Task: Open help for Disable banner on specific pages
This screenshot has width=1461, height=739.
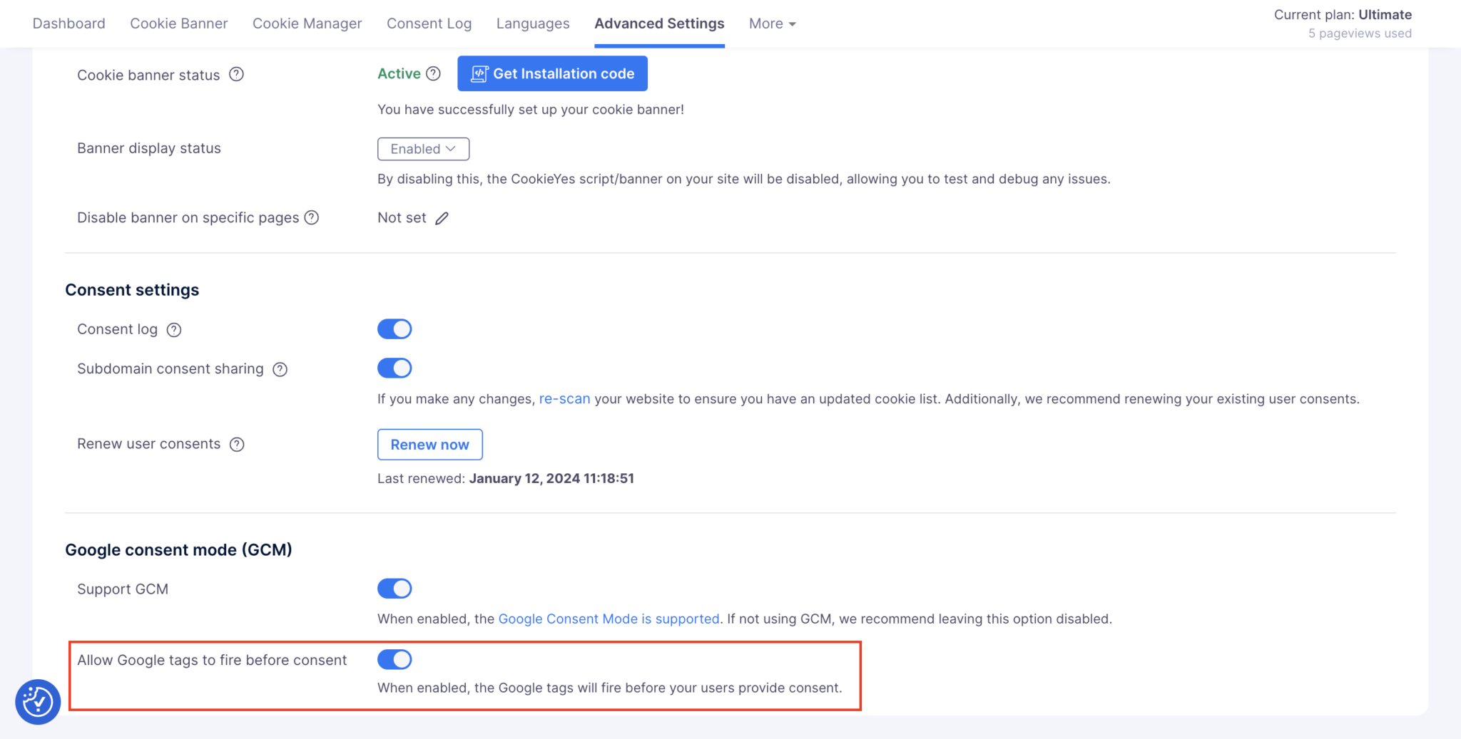Action: pos(312,217)
